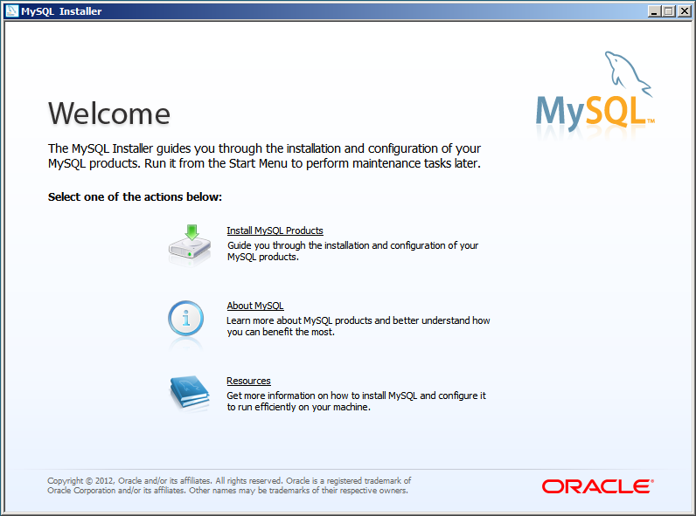Click the Welcome heading
Viewport: 696px width, 516px height.
pos(109,114)
